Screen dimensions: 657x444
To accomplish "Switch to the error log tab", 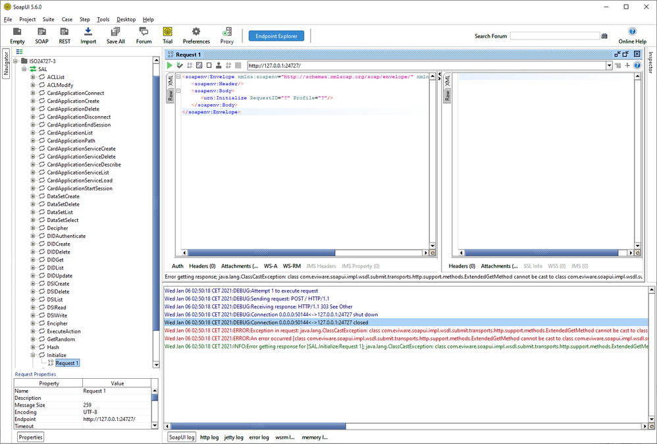I will [x=258, y=437].
